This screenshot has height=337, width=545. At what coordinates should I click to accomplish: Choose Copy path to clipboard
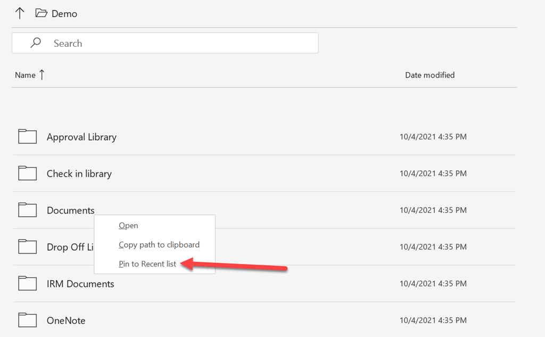click(x=159, y=245)
